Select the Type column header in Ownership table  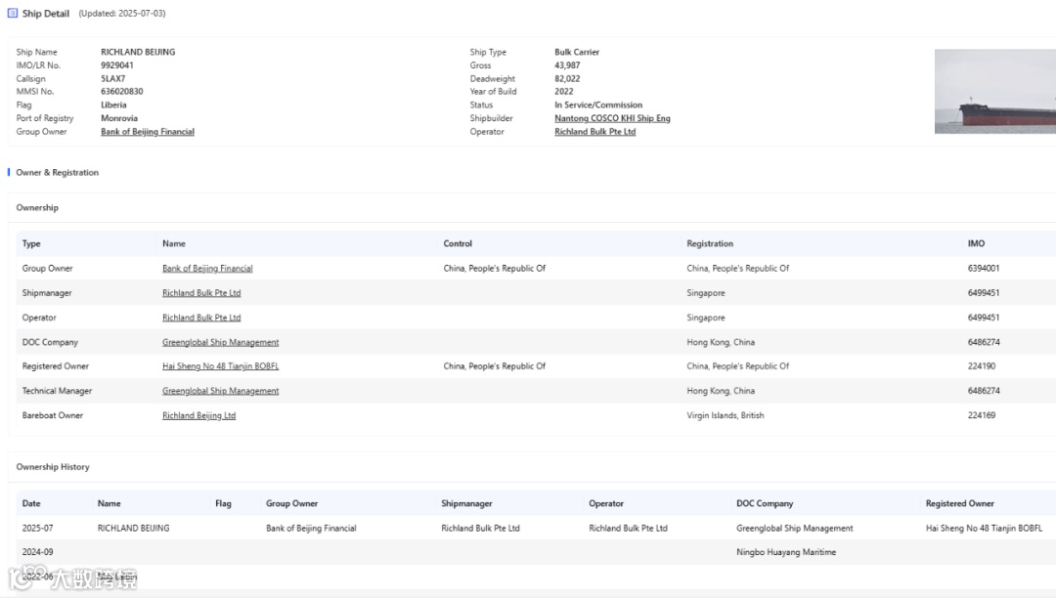pos(31,243)
